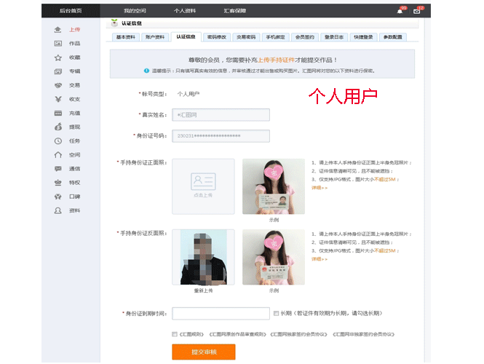Open the 《汇图网原创作品审查规则》 link
Viewport: 484px width, 364px height.
[237, 334]
